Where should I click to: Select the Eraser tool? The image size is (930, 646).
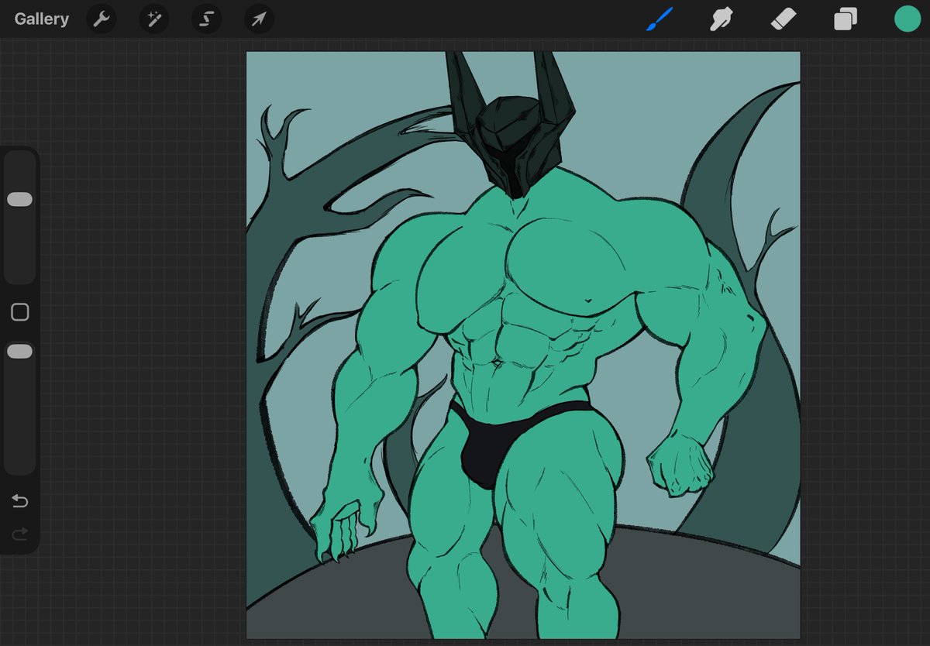[x=784, y=19]
